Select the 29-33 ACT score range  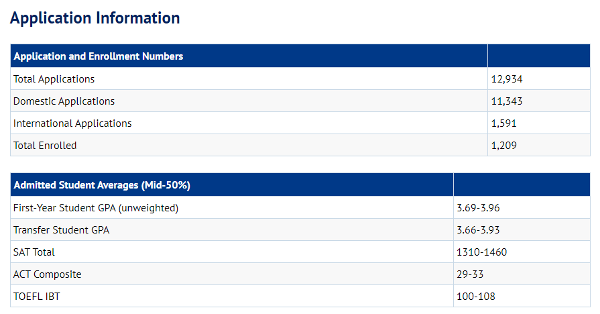click(470, 274)
